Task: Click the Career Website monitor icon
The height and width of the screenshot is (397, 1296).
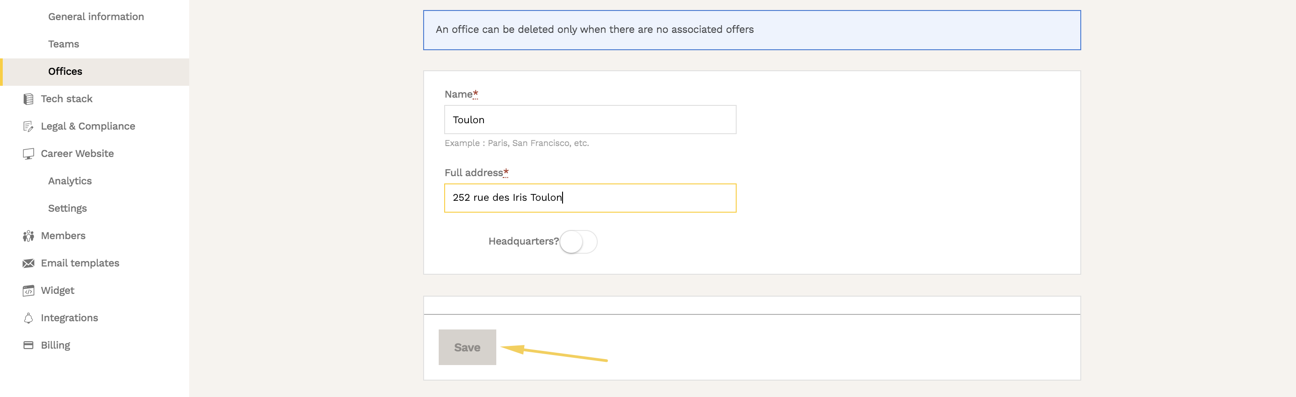Action: [28, 154]
